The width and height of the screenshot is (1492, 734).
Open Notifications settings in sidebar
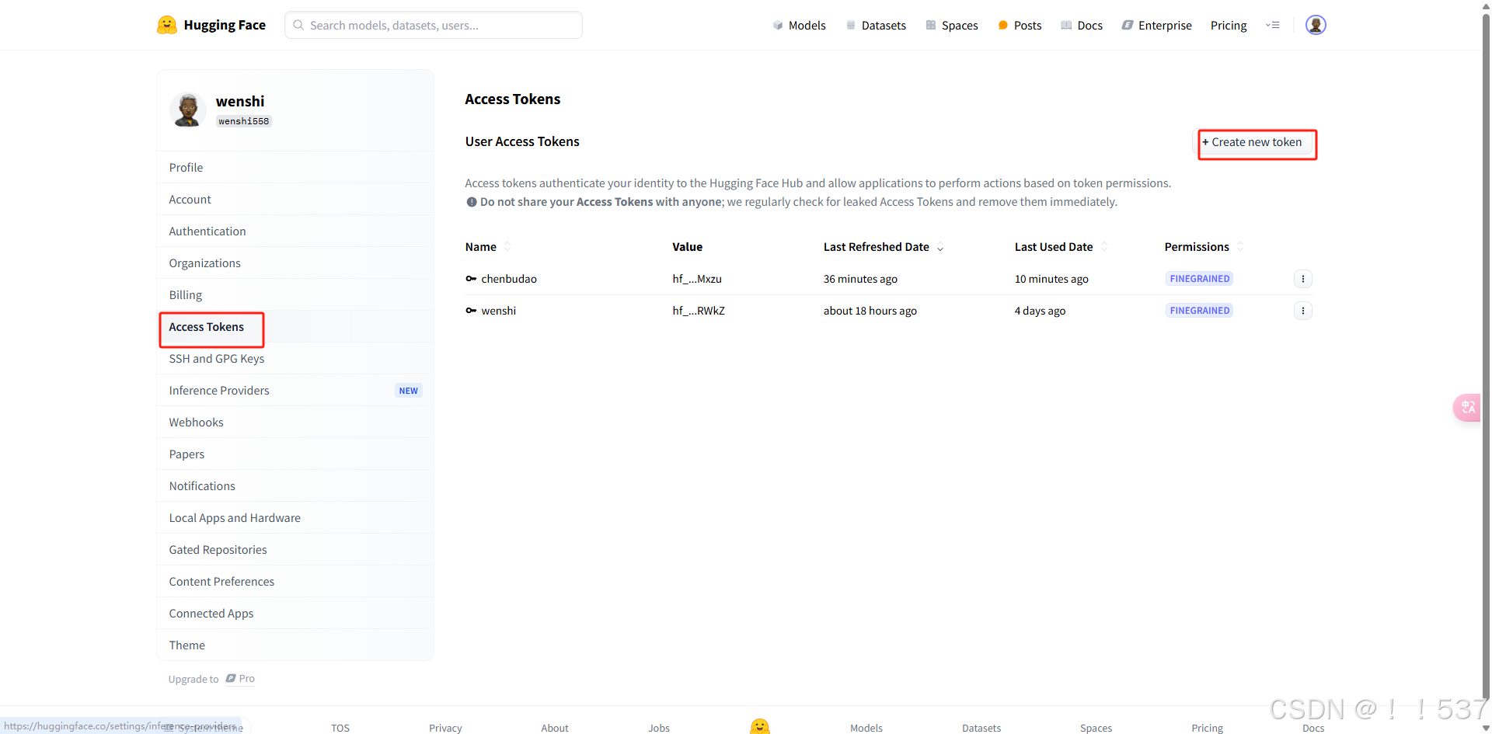[x=295, y=486]
